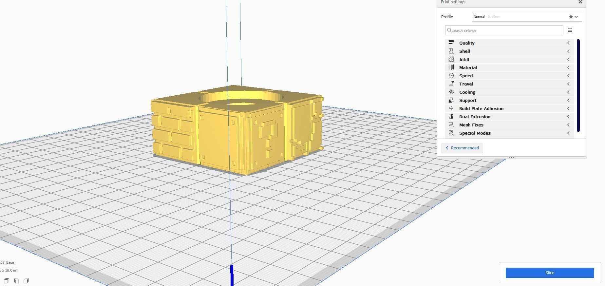Image resolution: width=605 pixels, height=286 pixels.
Task: Expand Quality section via its chevron
Action: point(568,43)
